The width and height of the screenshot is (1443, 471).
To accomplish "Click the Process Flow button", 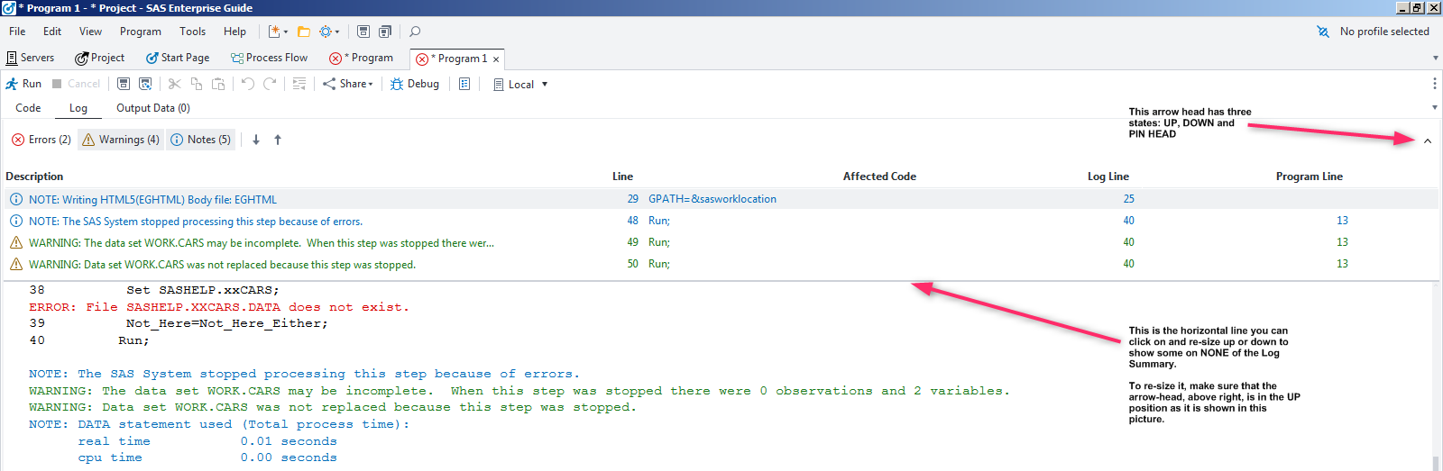I will (269, 58).
